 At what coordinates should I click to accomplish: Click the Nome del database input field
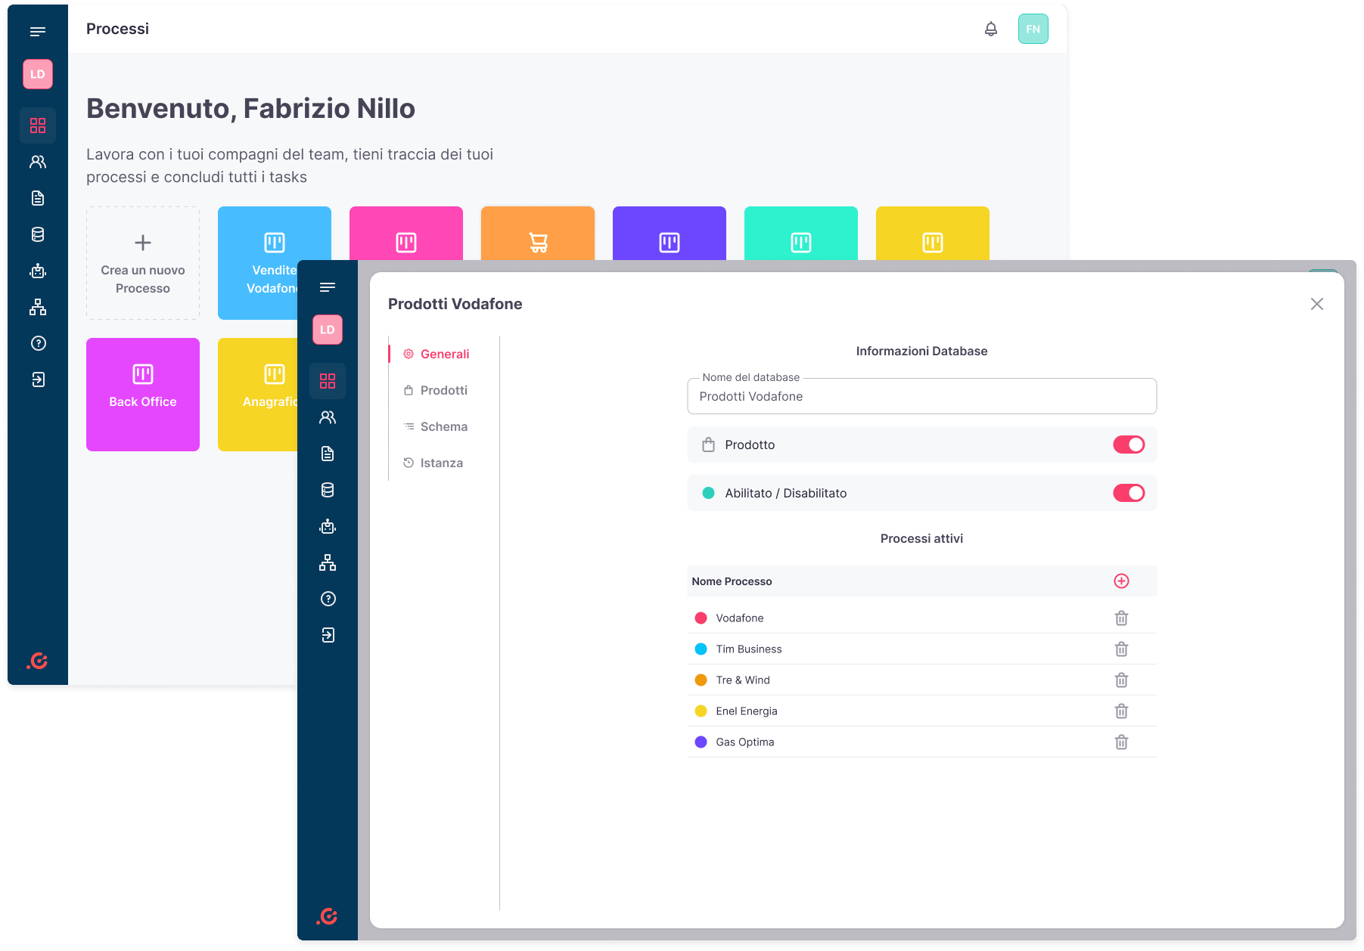pos(921,397)
